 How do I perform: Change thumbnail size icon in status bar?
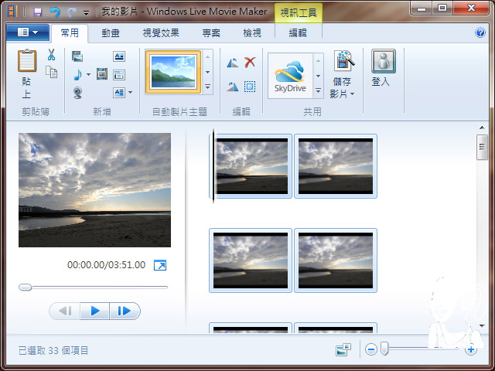(x=343, y=349)
